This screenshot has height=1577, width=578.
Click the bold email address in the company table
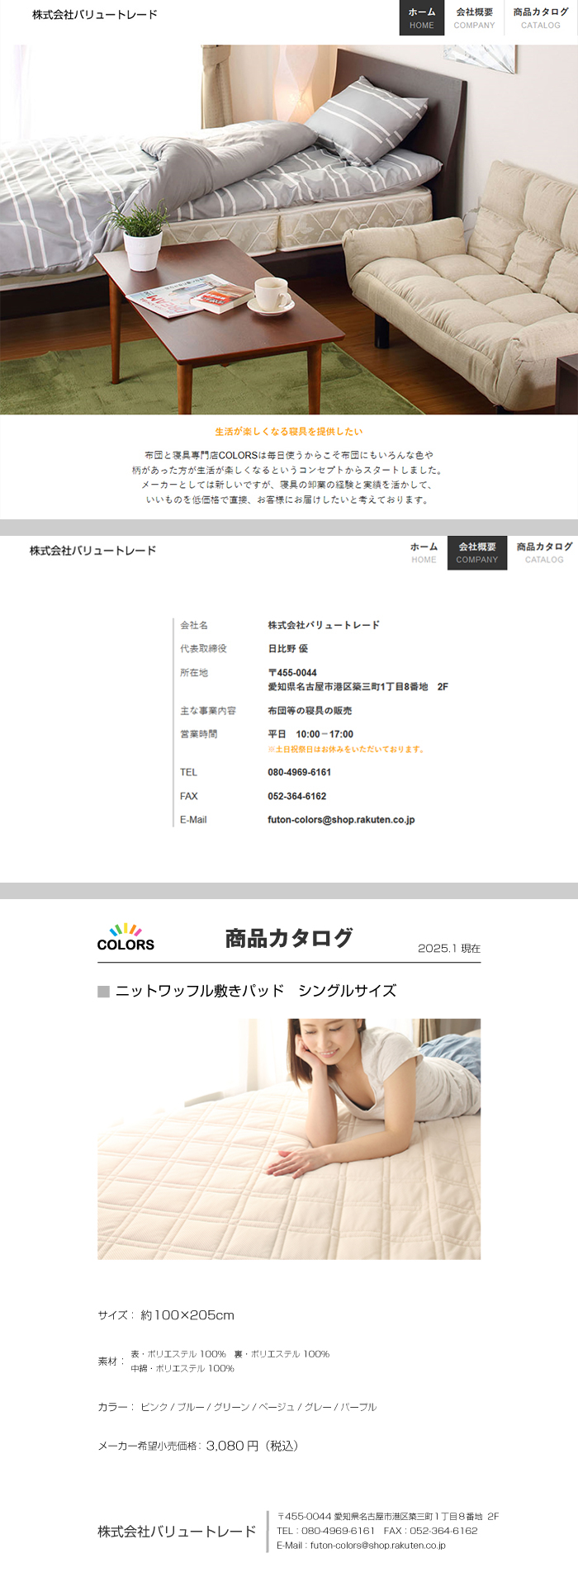tap(341, 820)
